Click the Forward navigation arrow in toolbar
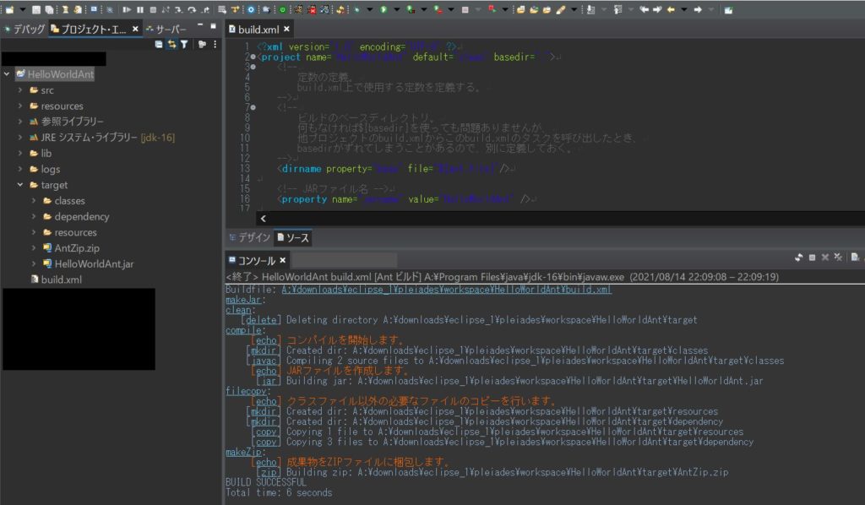 698,9
